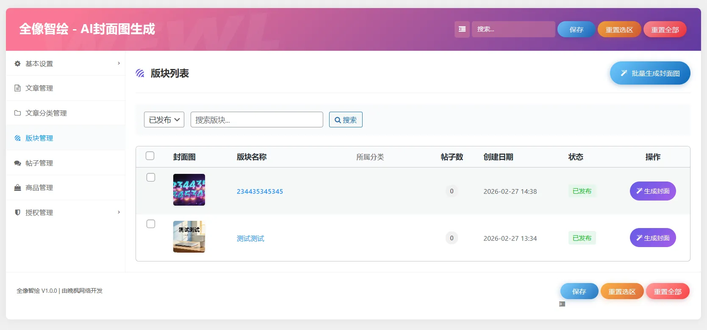Click the 批量生成封面图 button
Viewport: 707px width, 330px height.
tap(650, 73)
